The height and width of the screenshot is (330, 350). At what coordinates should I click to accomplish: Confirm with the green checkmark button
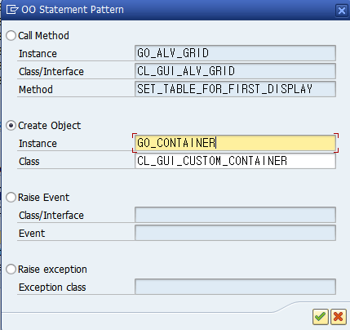(321, 317)
